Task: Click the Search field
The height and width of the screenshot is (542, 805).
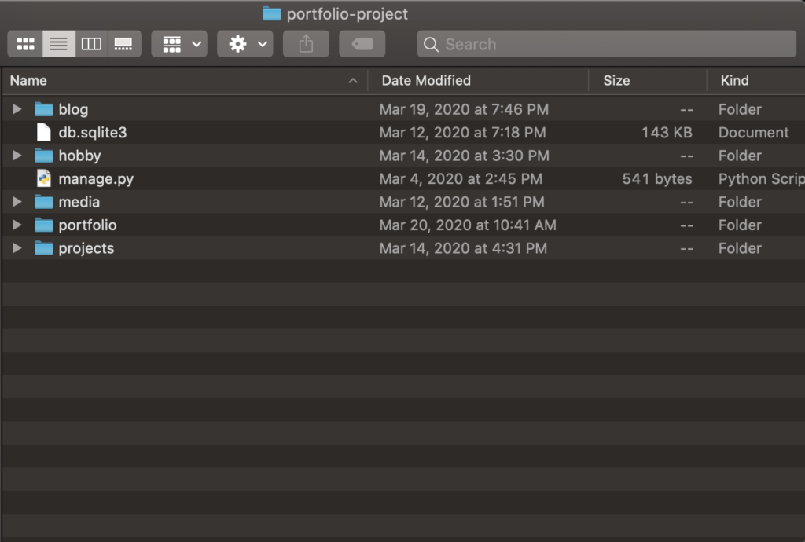Action: click(606, 44)
